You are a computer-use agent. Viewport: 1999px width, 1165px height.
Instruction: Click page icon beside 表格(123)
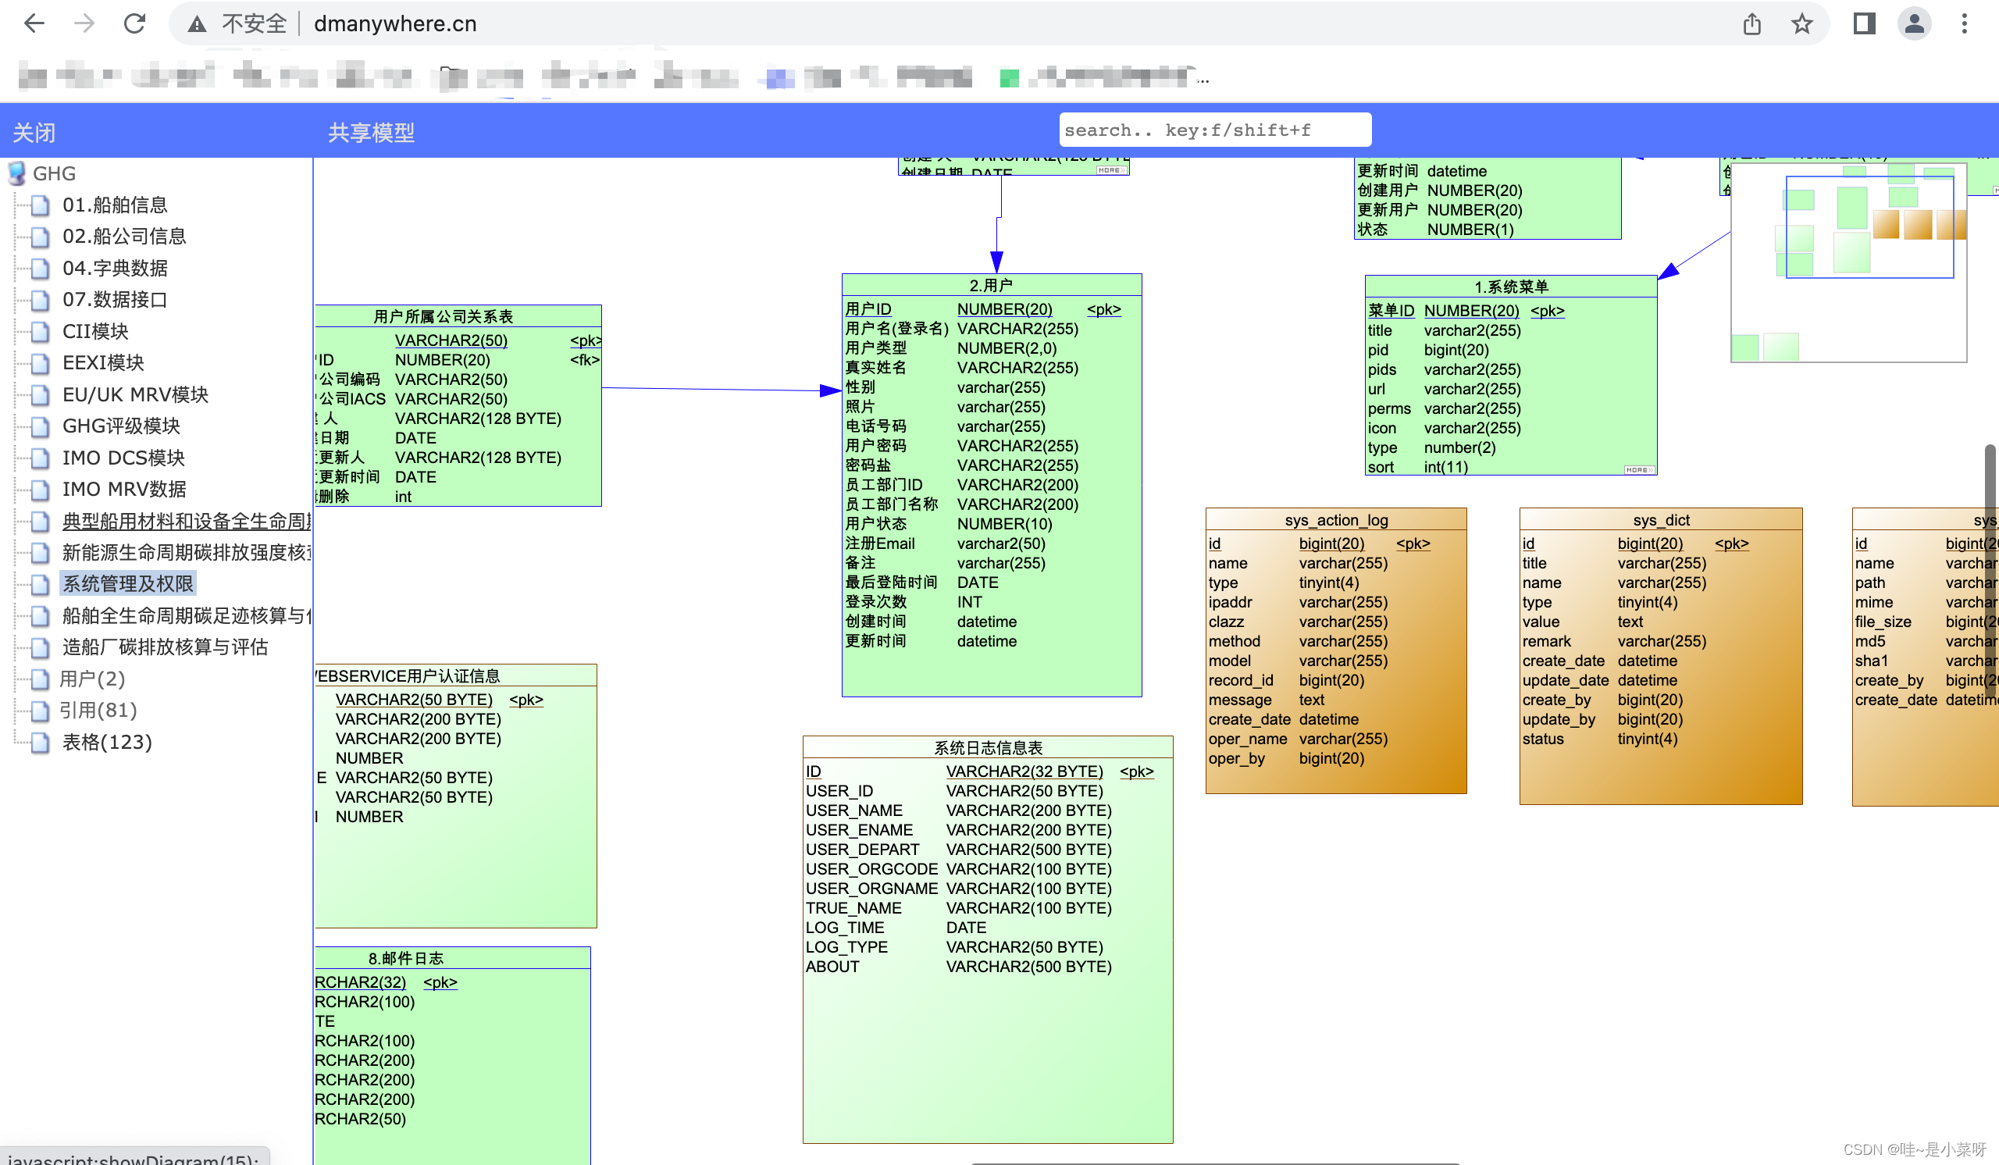[40, 743]
